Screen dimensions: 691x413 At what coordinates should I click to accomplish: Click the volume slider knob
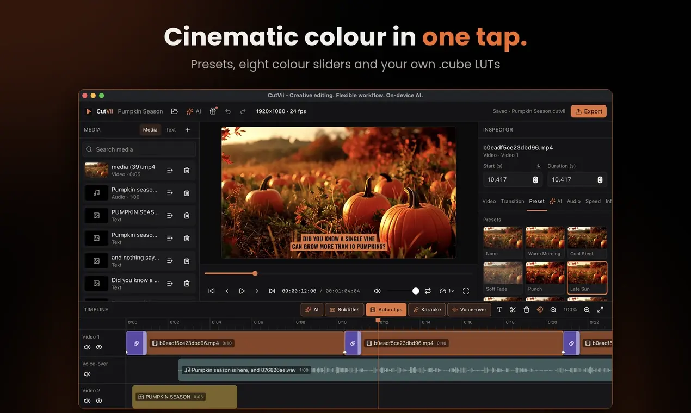coord(416,291)
